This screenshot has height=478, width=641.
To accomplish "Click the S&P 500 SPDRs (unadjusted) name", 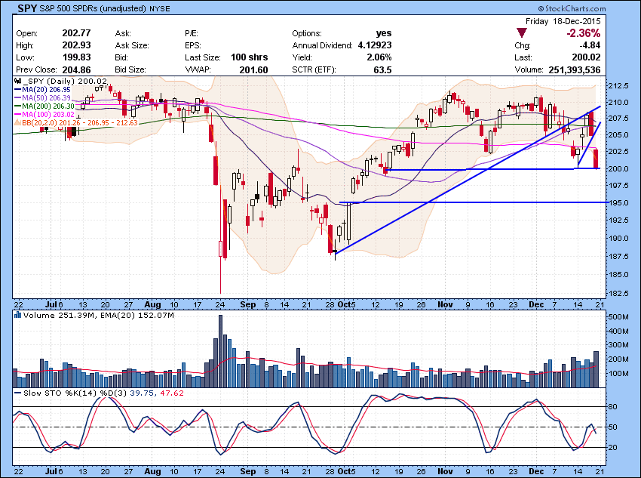I will click(x=93, y=8).
